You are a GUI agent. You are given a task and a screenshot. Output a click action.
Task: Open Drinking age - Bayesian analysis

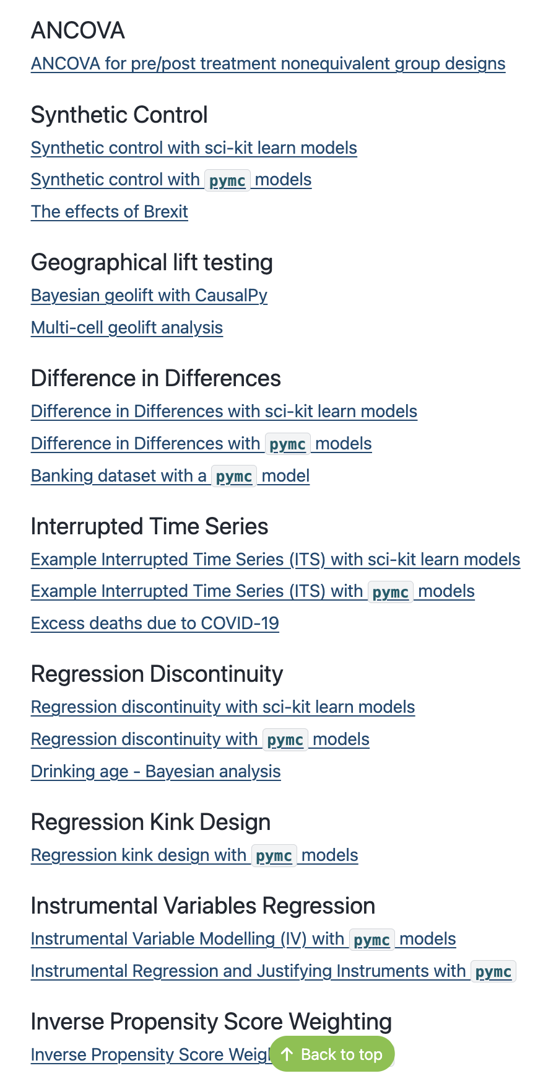pos(156,772)
